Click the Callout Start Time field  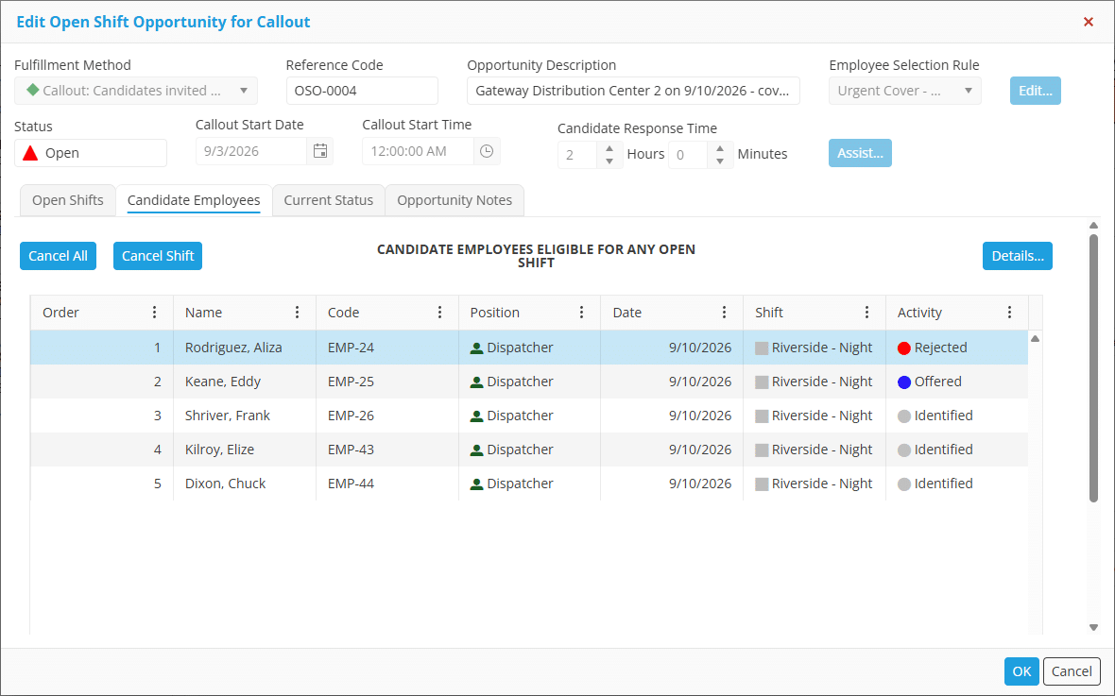[418, 151]
